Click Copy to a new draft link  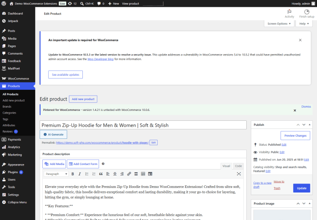coord(262,185)
